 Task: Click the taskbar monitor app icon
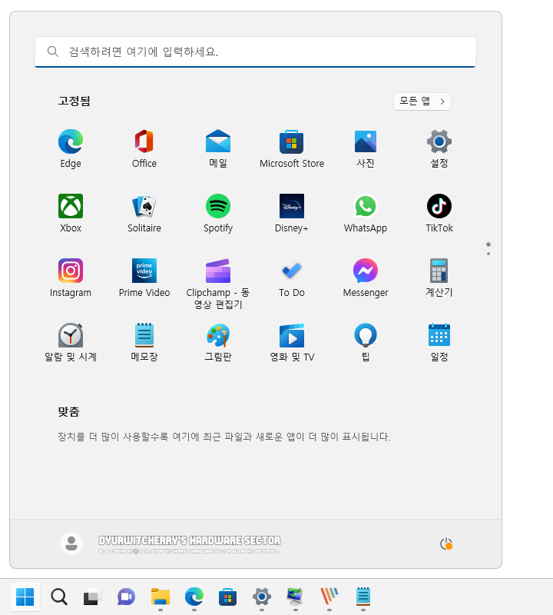296,597
